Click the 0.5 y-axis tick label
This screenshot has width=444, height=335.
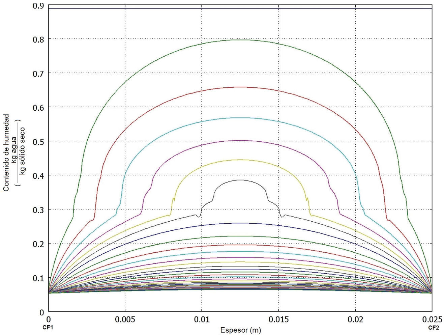[x=38, y=142]
